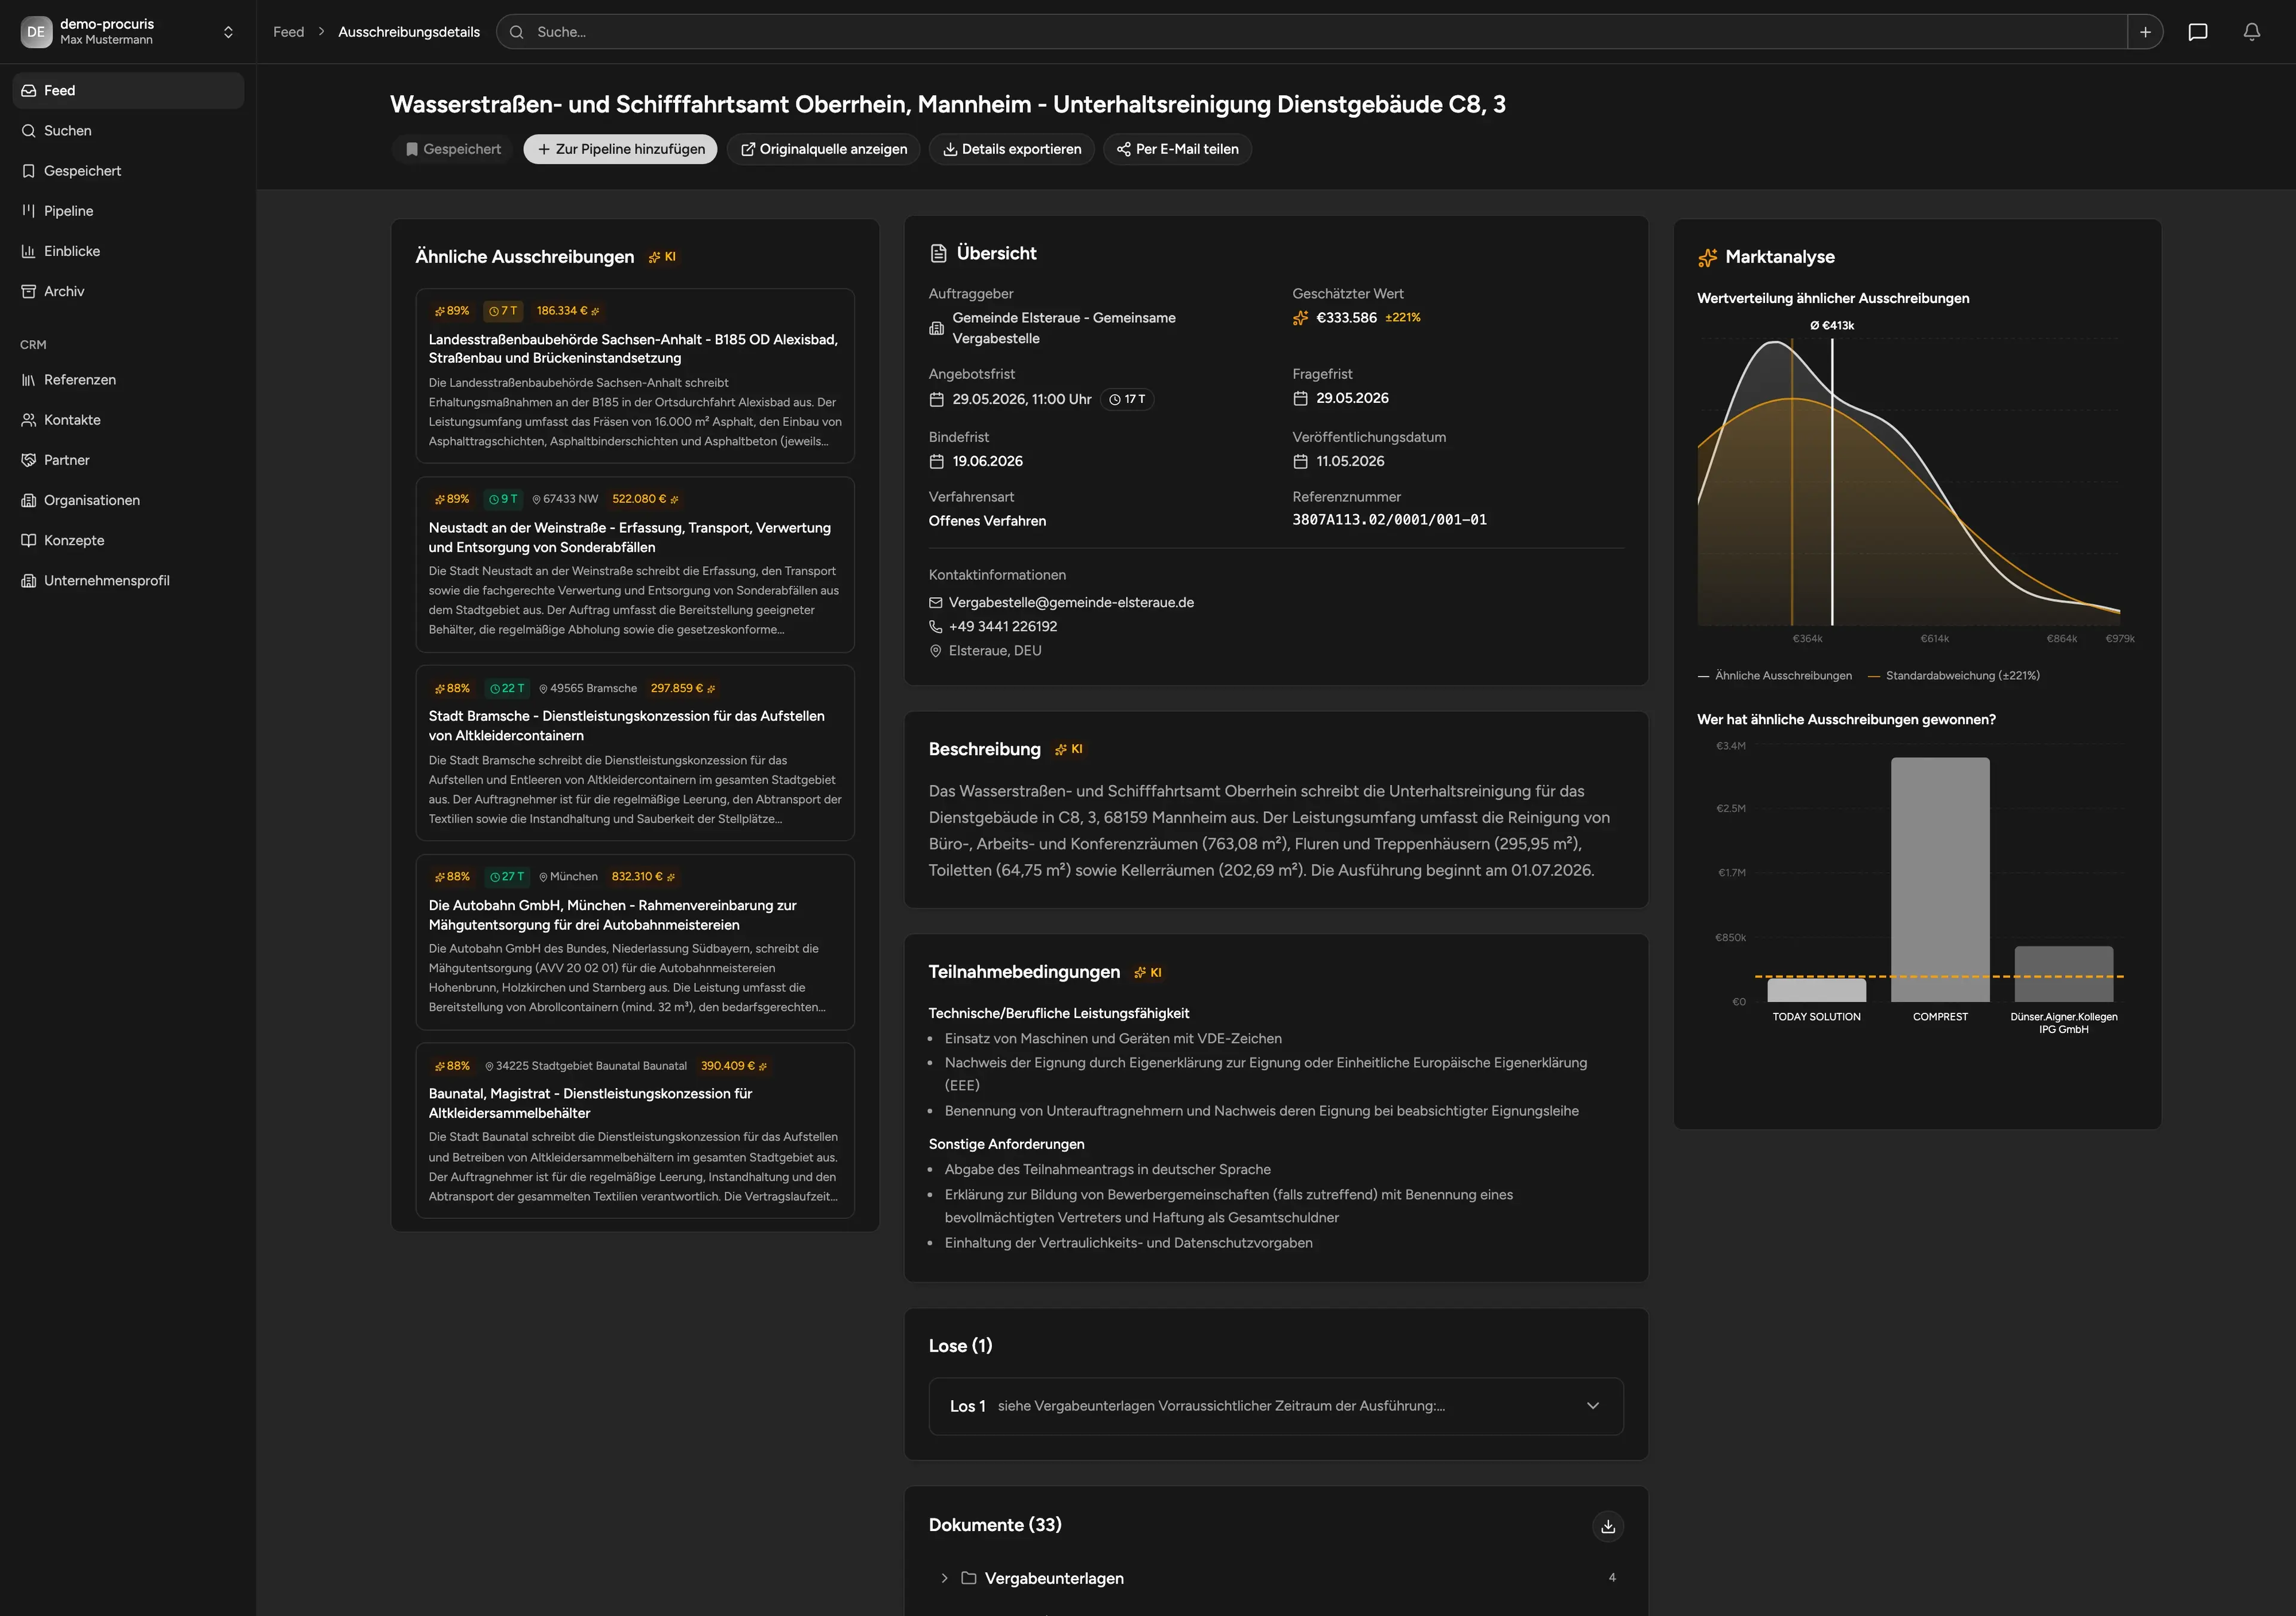Open Suchen in the sidebar
Screen dimensions: 2296x1616
[128, 131]
